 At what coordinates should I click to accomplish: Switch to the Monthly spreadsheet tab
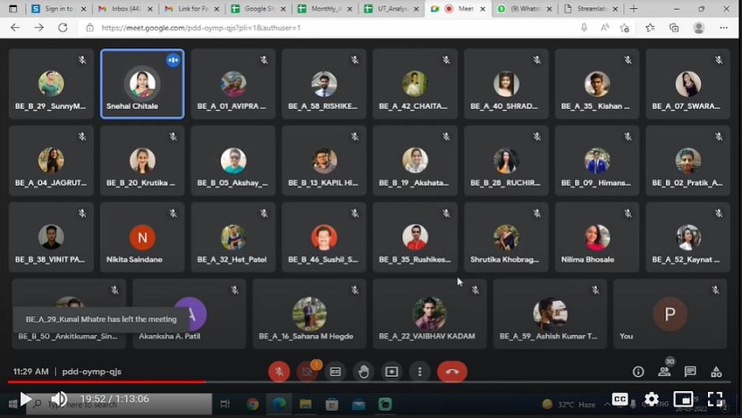[x=325, y=9]
